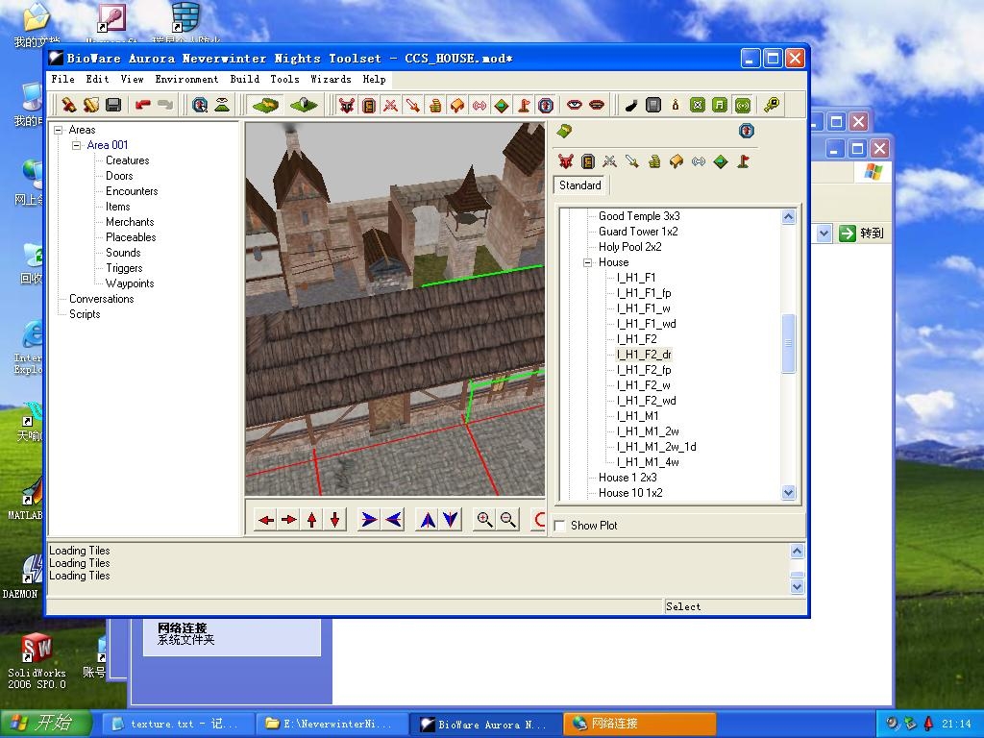Click the Windows Start button
The width and height of the screenshot is (984, 738).
point(46,723)
